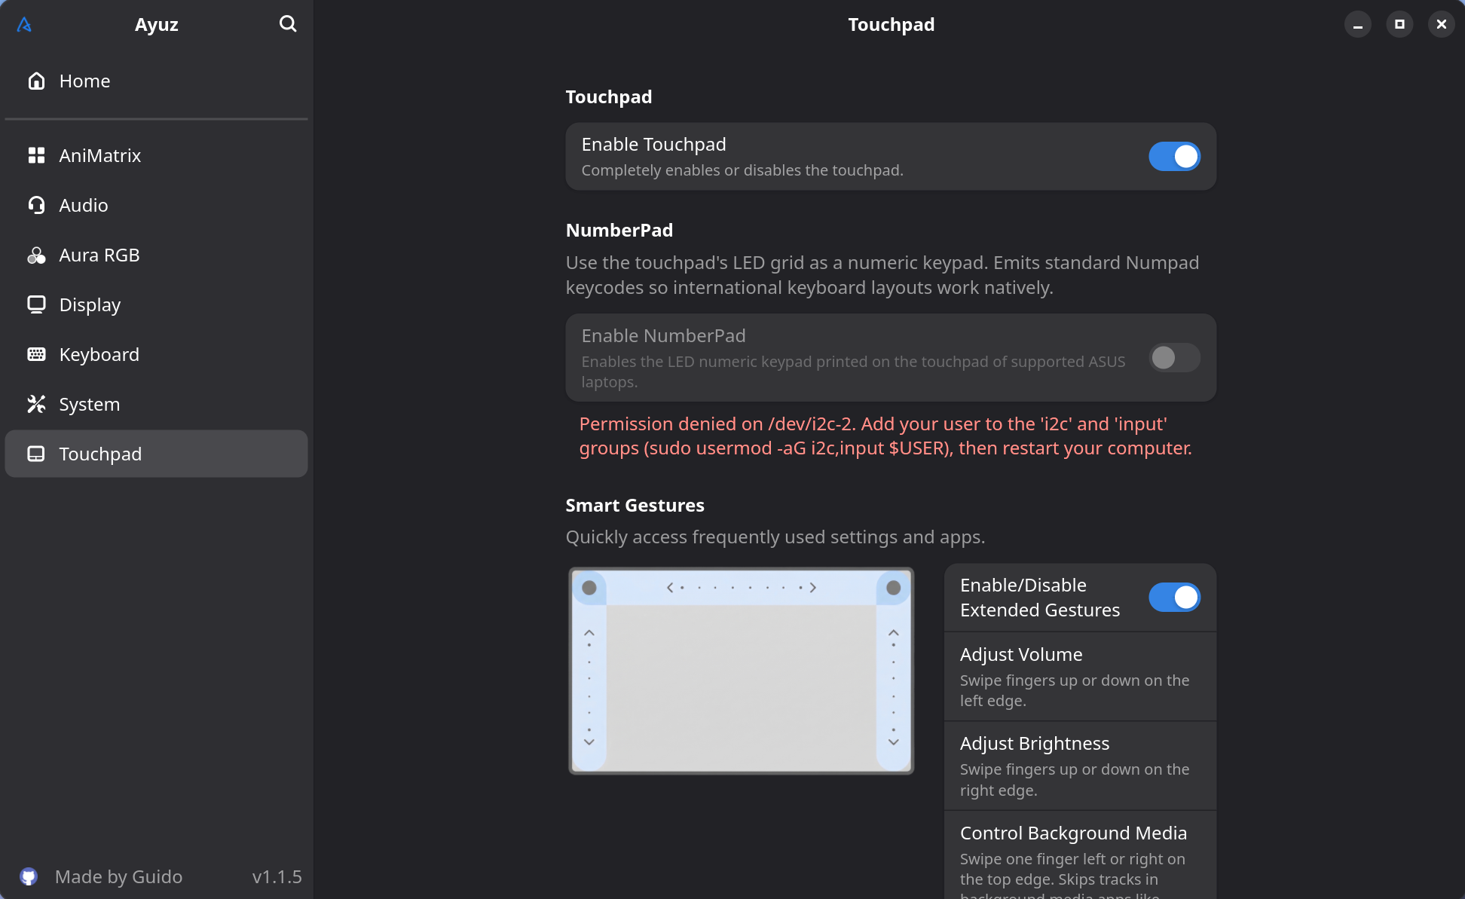This screenshot has height=899, width=1465.
Task: Click the touchpad gesture illustration
Action: (741, 671)
